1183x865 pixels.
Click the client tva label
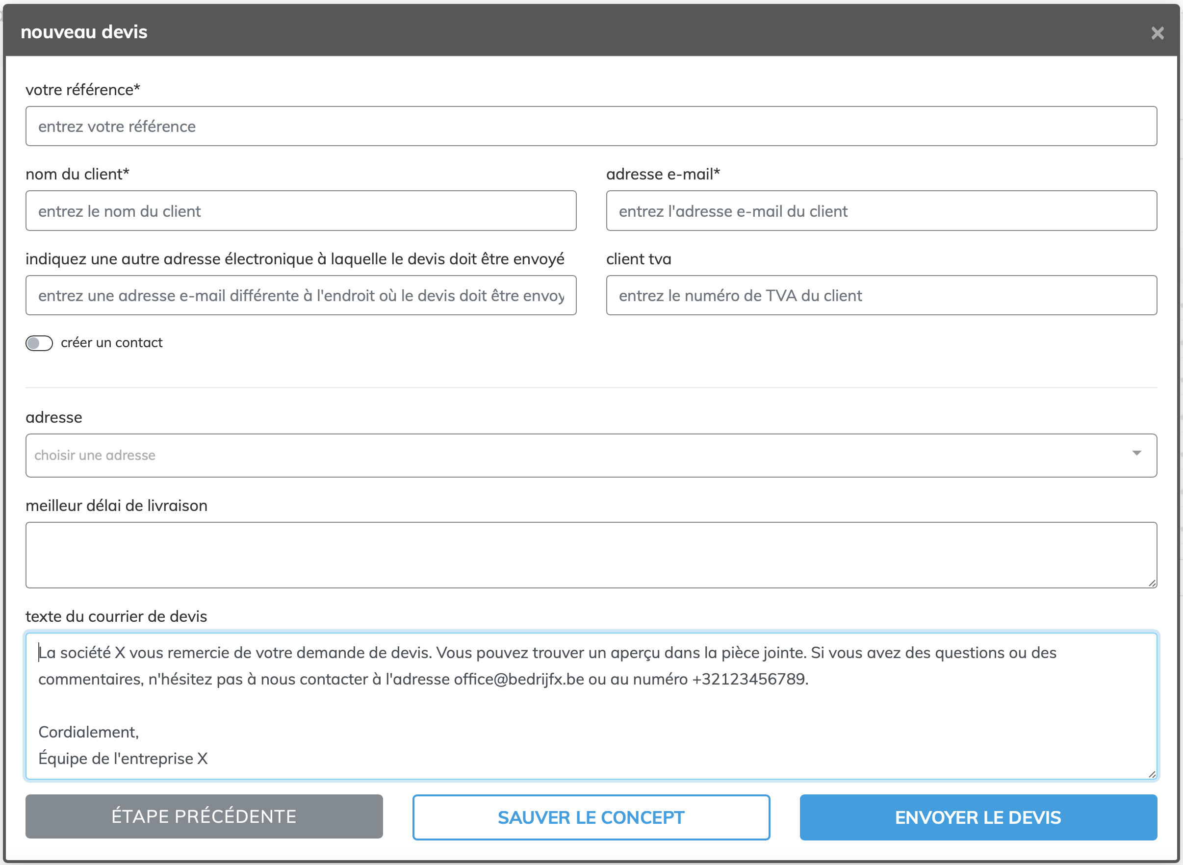click(x=639, y=258)
